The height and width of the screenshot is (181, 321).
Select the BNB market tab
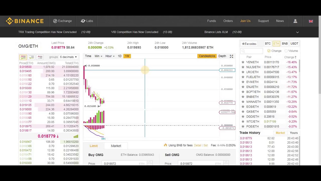point(285,43)
